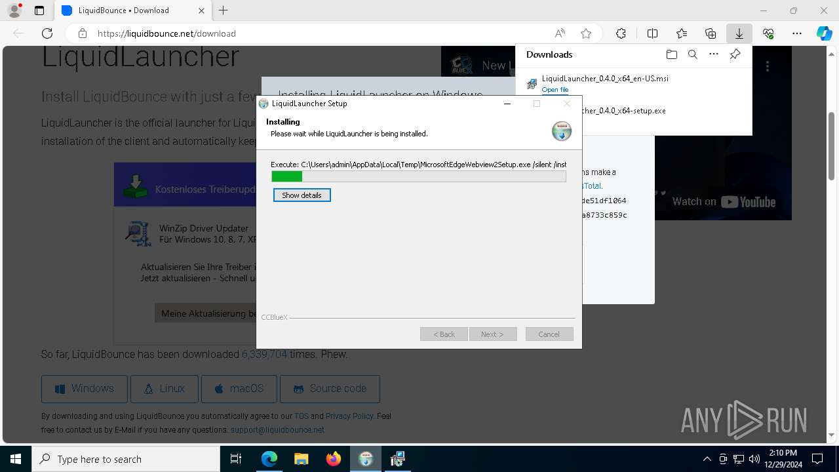Screen dimensions: 839x472
Task: Open the notification center icon
Action: click(817, 459)
